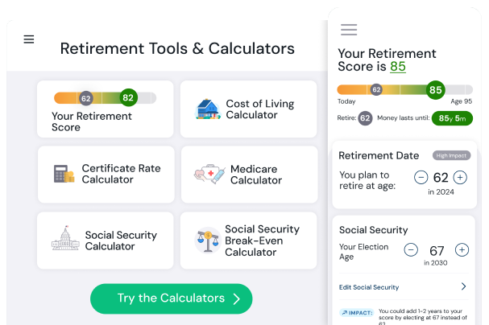Viewport: 489px width, 325px height.
Task: Click the Medicare first-aid icon
Action: point(209,175)
